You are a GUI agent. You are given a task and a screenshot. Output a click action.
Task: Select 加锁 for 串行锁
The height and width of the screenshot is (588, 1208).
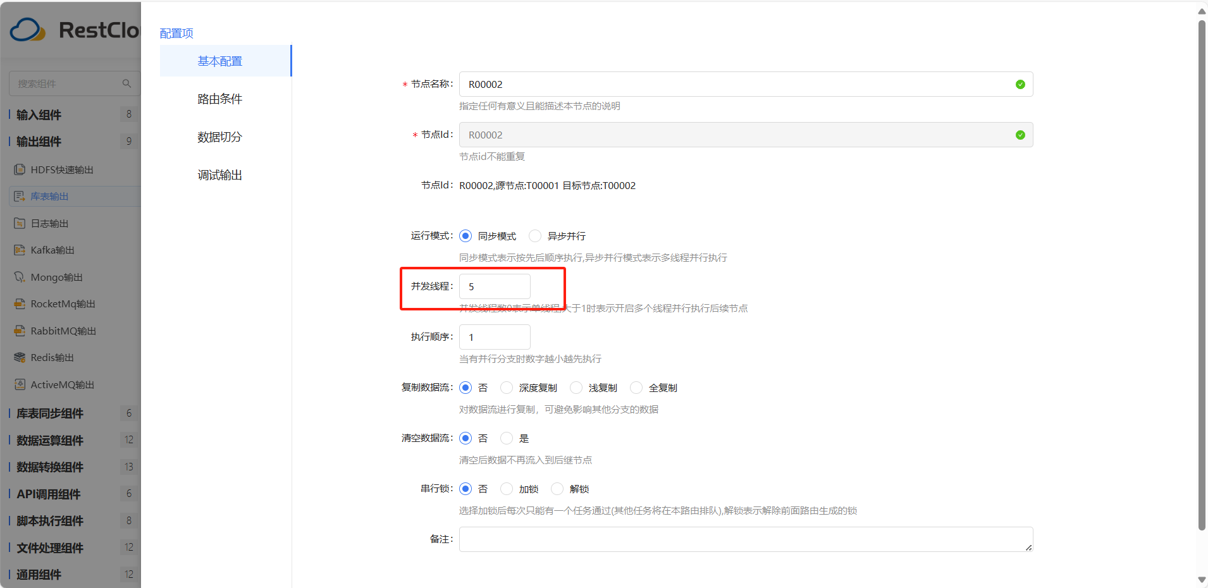[x=507, y=489]
